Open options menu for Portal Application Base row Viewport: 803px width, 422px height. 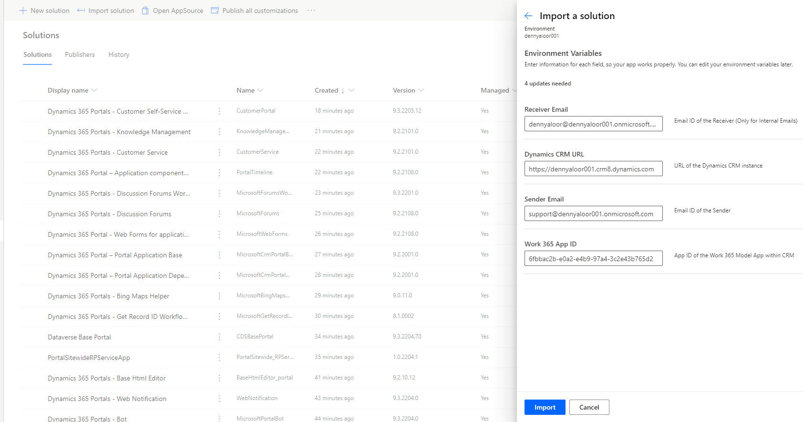coord(219,255)
